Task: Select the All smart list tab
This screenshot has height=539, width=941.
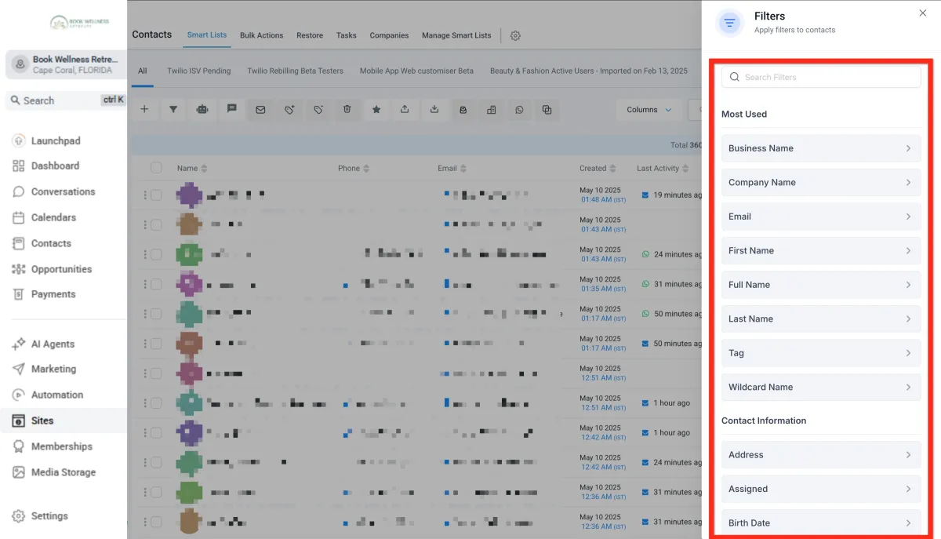Action: [x=143, y=71]
